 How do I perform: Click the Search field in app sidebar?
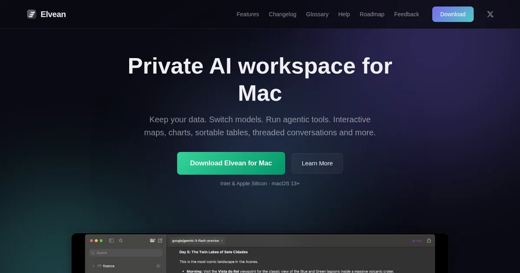tap(126, 253)
